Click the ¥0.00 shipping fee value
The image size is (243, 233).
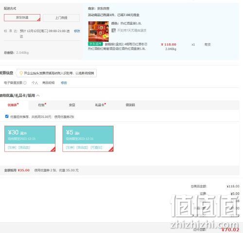click(235, 194)
